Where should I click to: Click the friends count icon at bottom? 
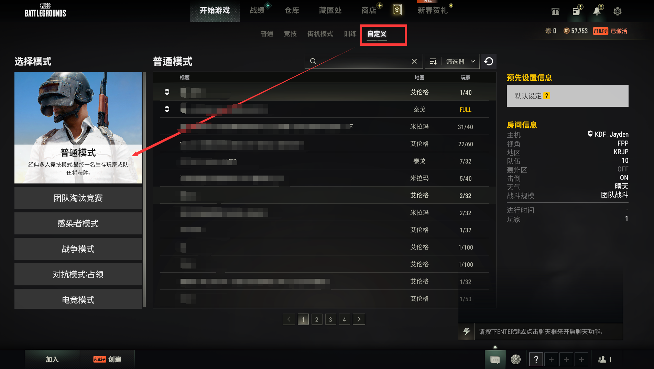(x=605, y=359)
